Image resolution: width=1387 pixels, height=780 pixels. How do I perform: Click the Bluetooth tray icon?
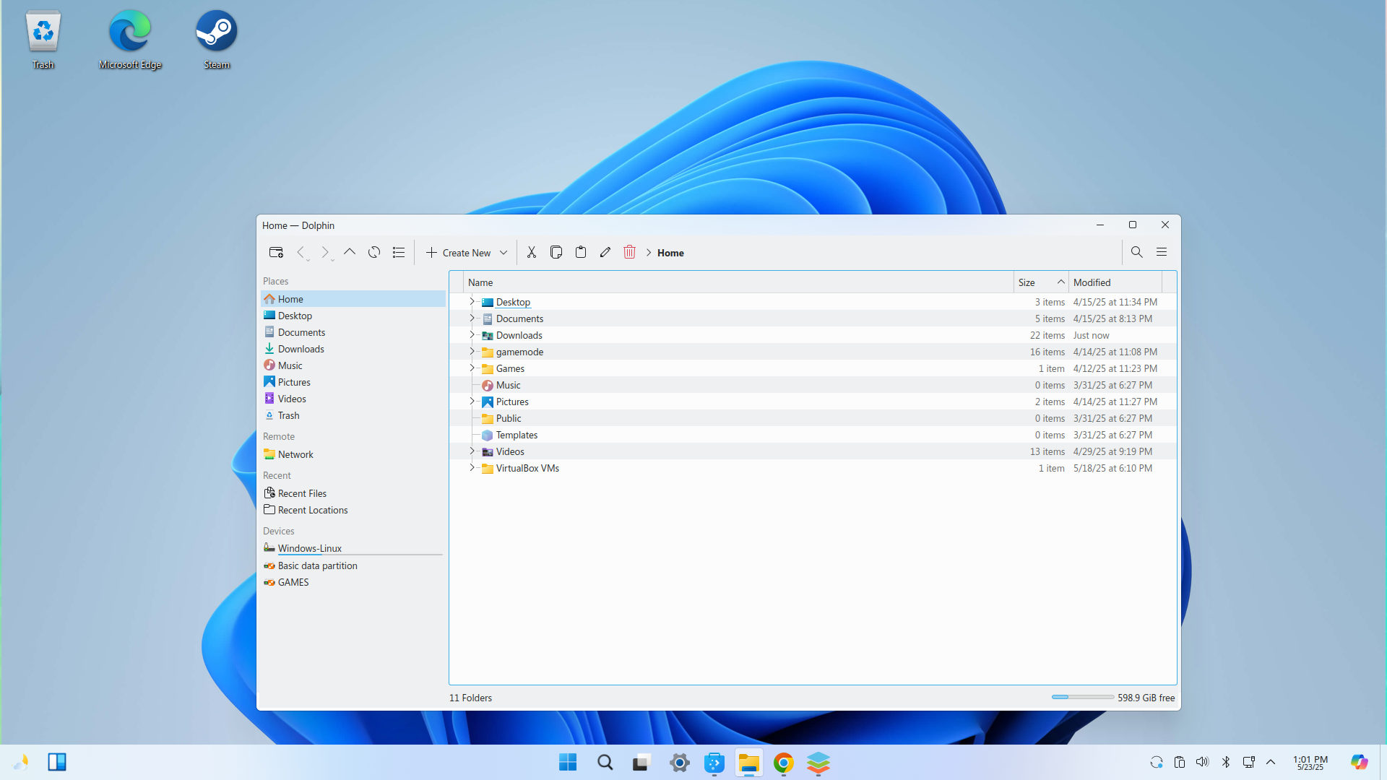pos(1226,762)
